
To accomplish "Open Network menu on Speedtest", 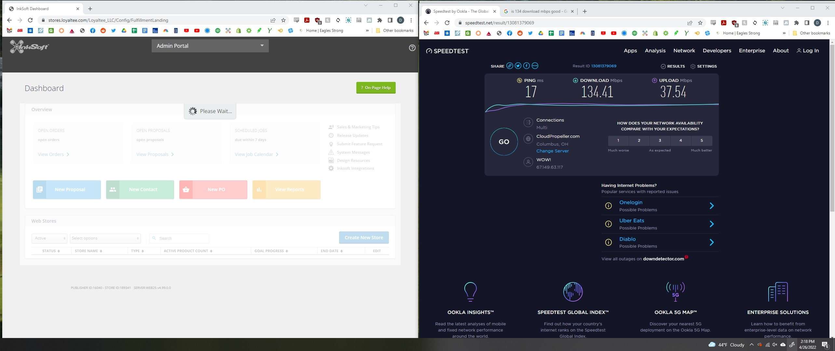I will (x=684, y=51).
